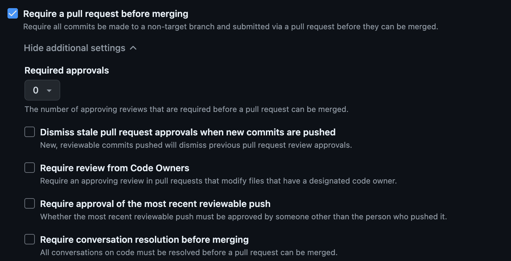The height and width of the screenshot is (261, 511).
Task: Collapse the Hide additional settings section
Action: tap(75, 48)
